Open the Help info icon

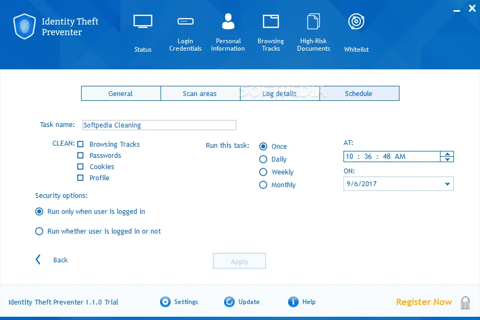click(293, 302)
